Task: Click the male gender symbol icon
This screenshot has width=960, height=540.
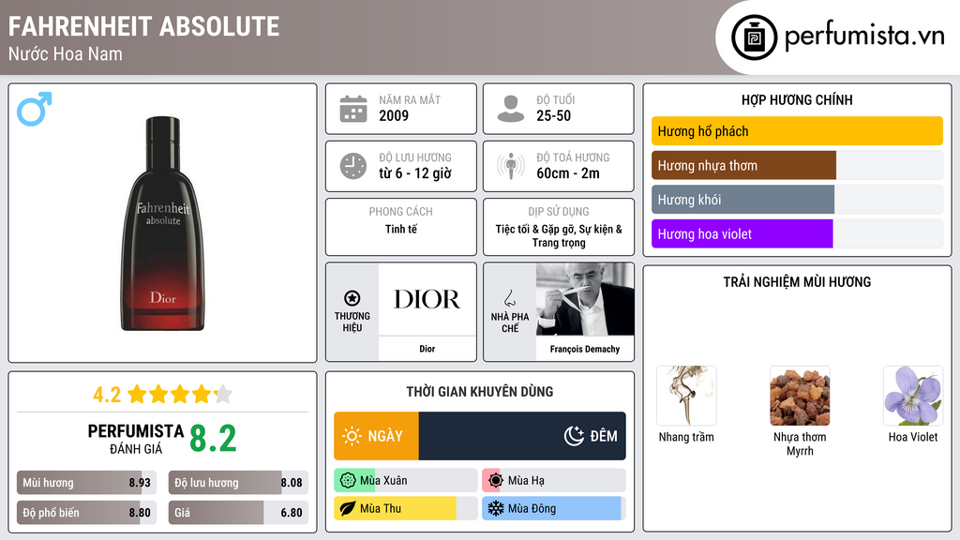Action: [x=35, y=109]
